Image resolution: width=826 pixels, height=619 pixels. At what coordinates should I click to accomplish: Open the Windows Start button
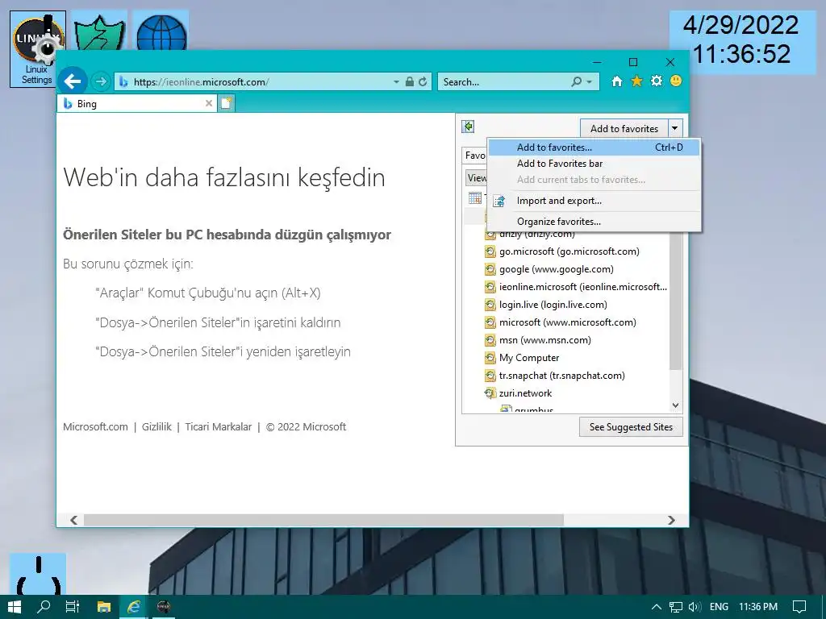[x=15, y=607]
